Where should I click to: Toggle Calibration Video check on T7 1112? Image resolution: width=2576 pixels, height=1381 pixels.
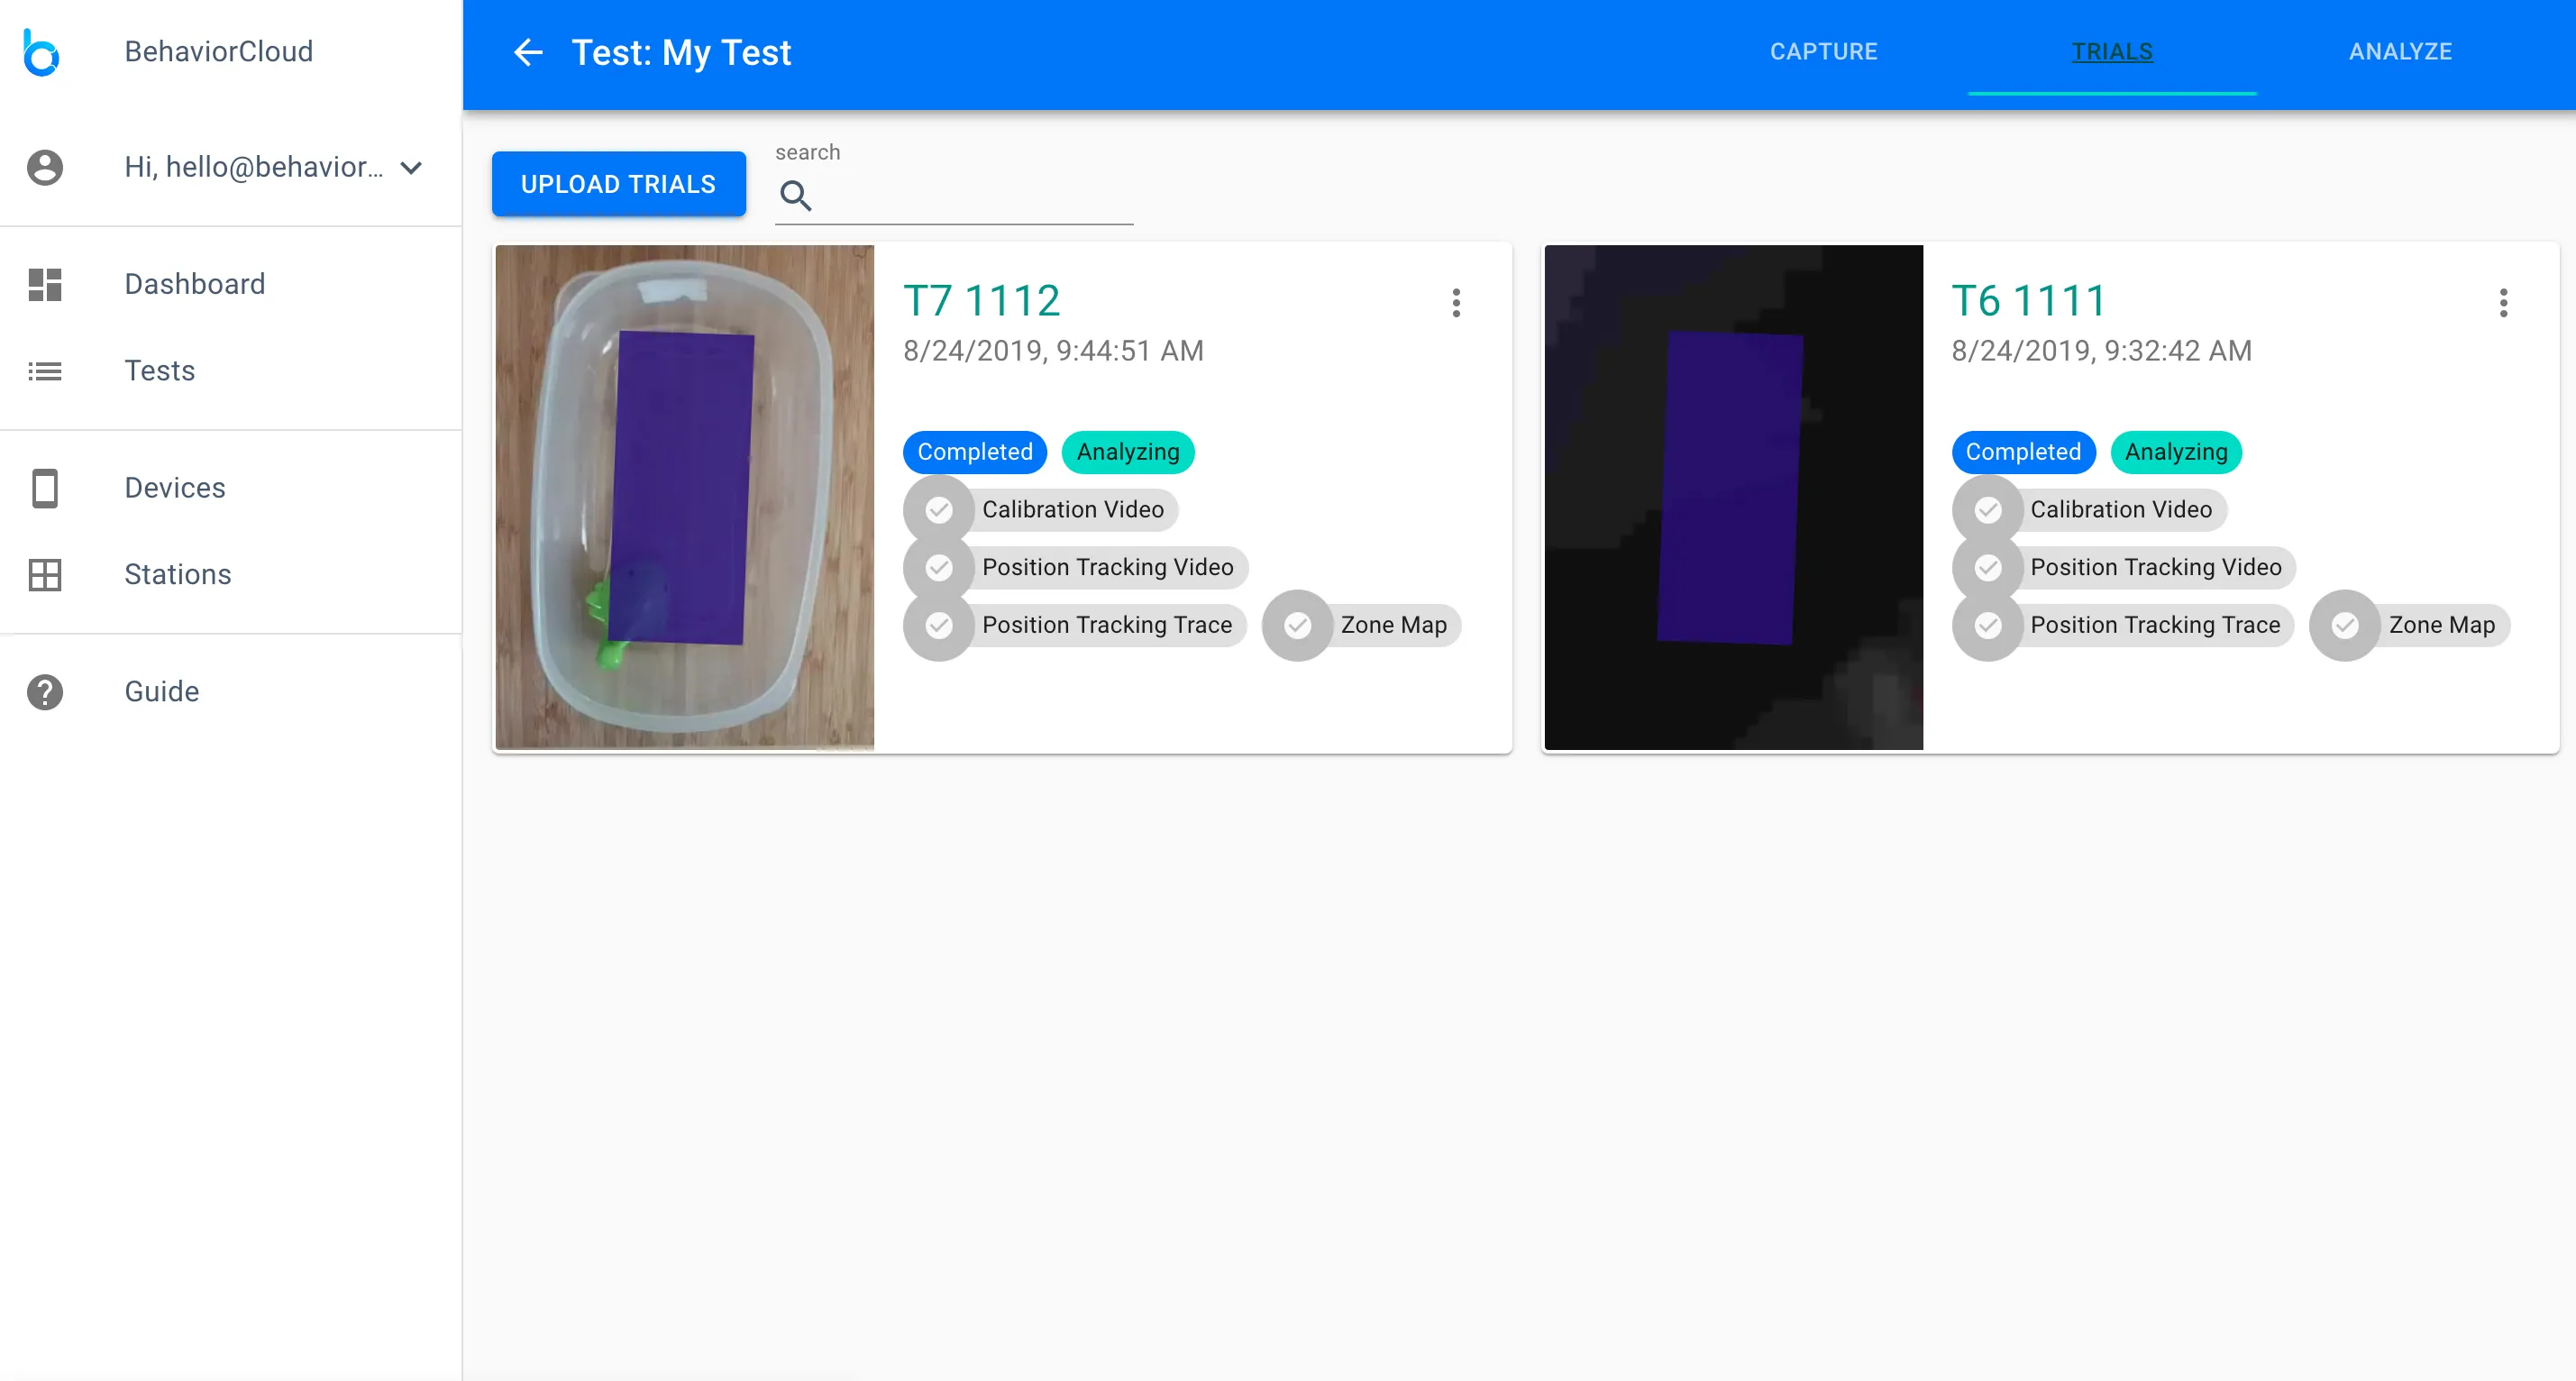(x=938, y=510)
